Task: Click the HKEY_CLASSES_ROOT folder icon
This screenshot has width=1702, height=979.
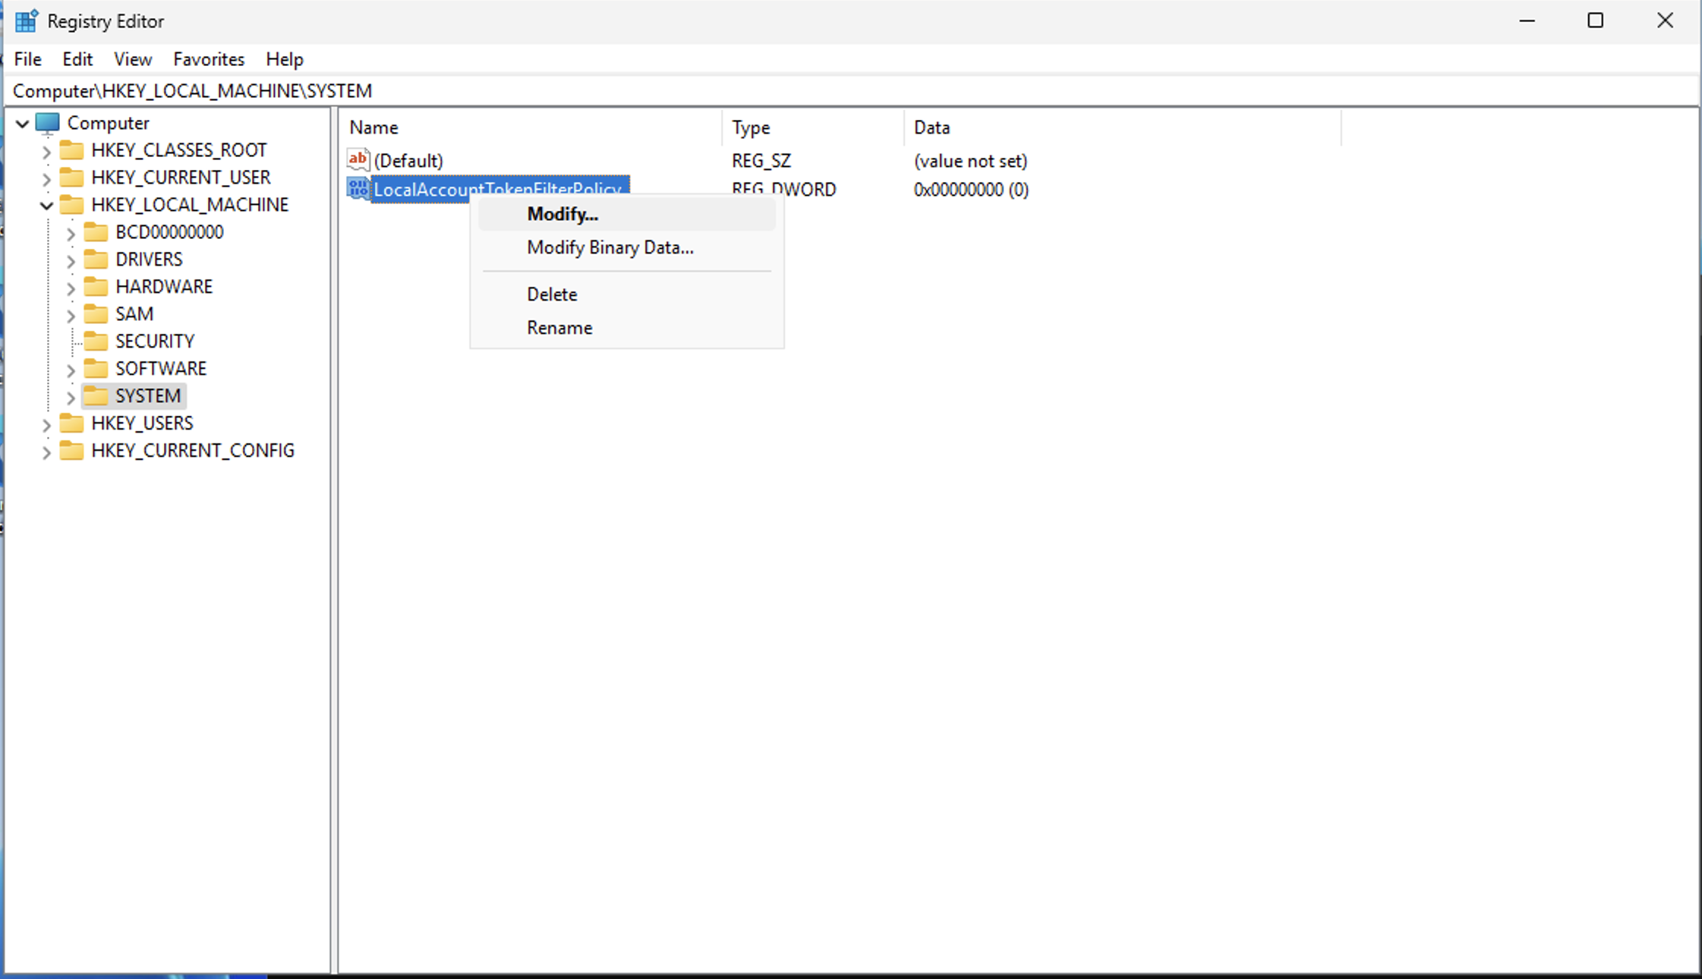Action: point(72,150)
